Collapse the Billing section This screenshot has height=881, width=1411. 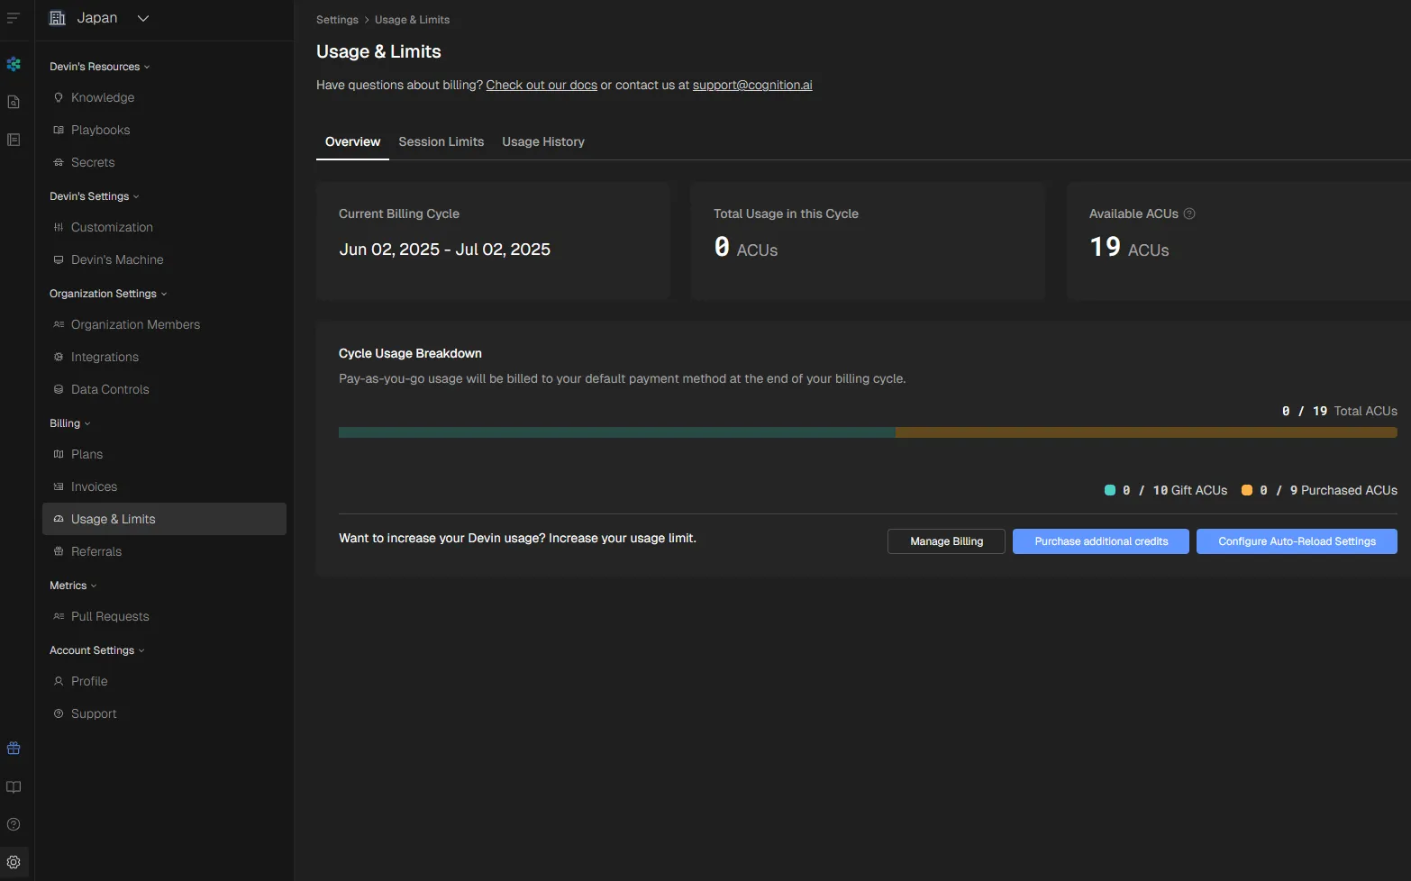(69, 423)
